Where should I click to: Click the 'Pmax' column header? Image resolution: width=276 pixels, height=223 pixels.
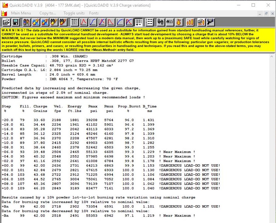coord(93,106)
